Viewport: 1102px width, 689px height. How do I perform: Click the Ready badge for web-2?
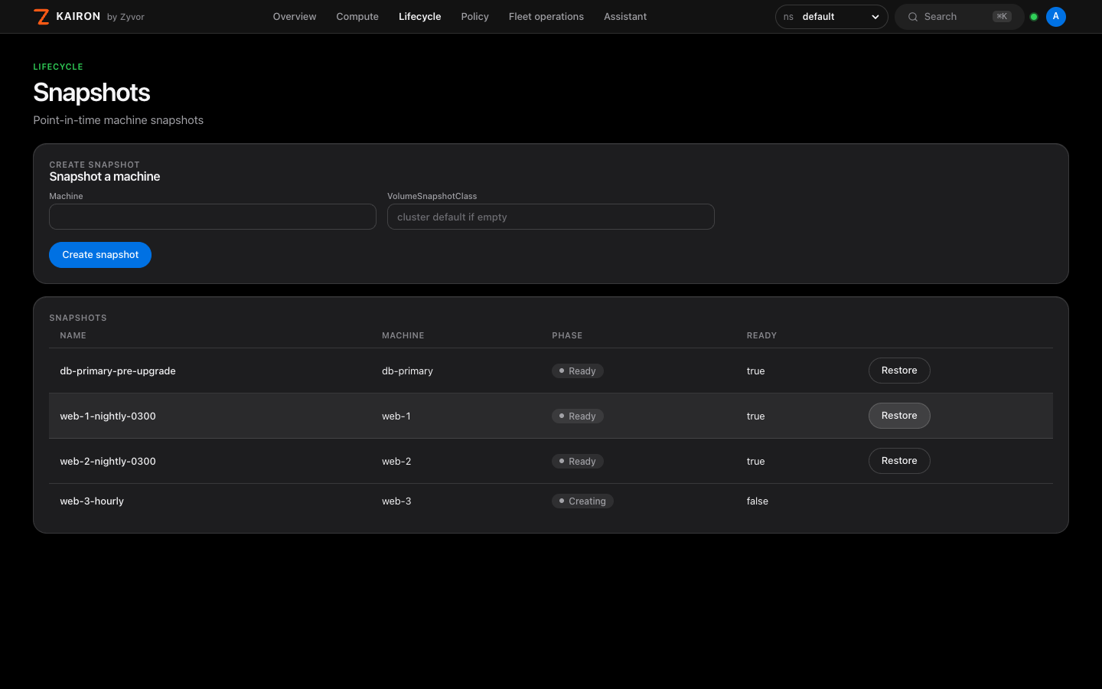click(x=578, y=462)
